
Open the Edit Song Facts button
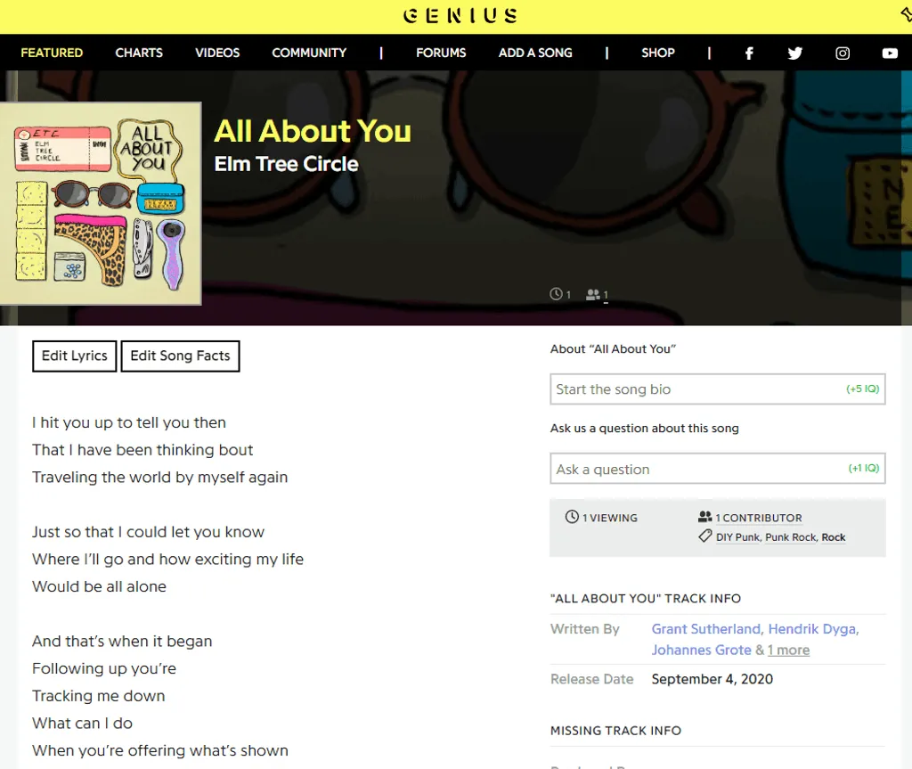(180, 356)
